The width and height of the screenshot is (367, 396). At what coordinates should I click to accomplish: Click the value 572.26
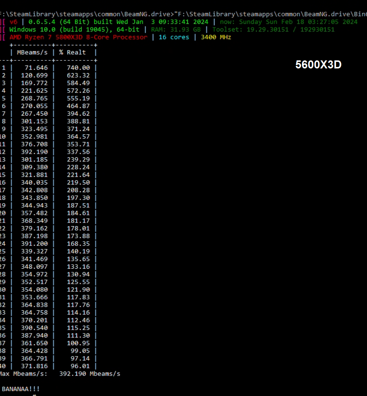pos(78,91)
